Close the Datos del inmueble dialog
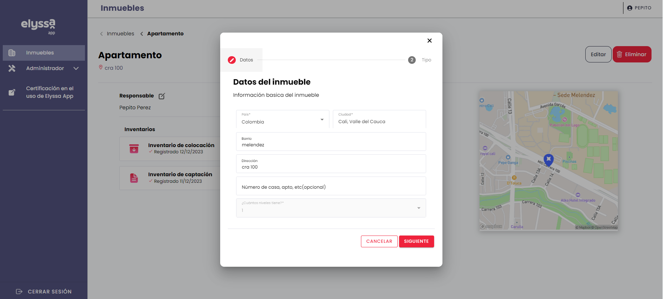The height and width of the screenshot is (299, 664). click(429, 41)
